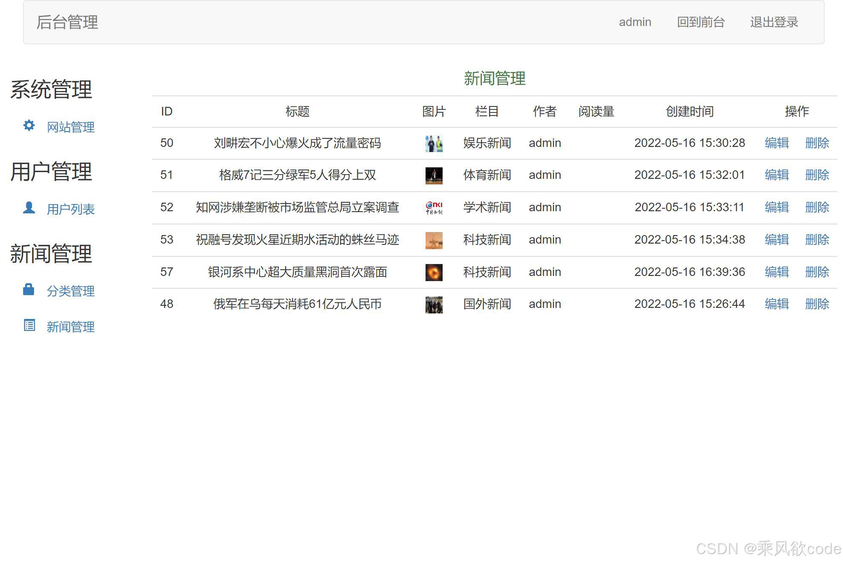Click the CNKI logo thumbnail in row 52
The image size is (843, 563).
click(x=434, y=208)
